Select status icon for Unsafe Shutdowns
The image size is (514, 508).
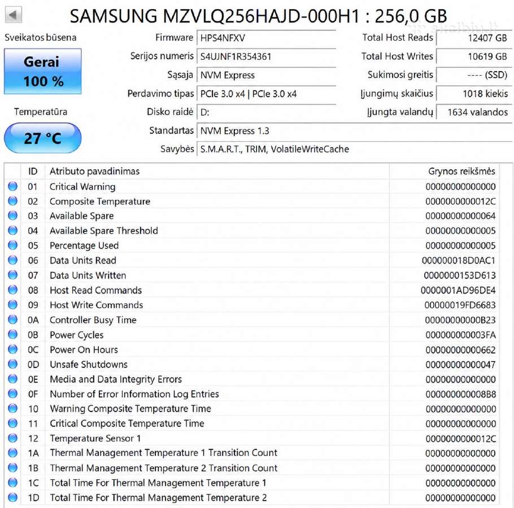pos(13,364)
